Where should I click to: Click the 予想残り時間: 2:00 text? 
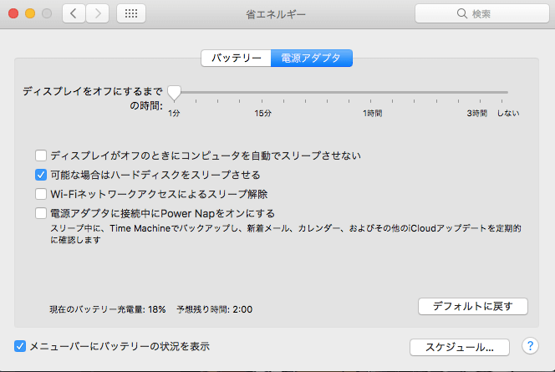[x=215, y=309]
